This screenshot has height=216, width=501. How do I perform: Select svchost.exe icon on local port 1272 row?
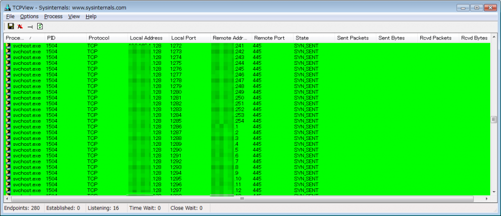8,46
